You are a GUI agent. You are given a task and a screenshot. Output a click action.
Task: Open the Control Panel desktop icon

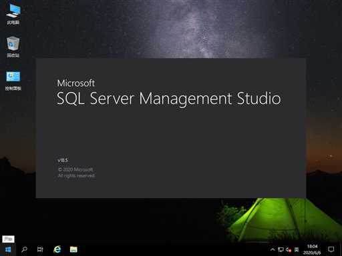13,81
